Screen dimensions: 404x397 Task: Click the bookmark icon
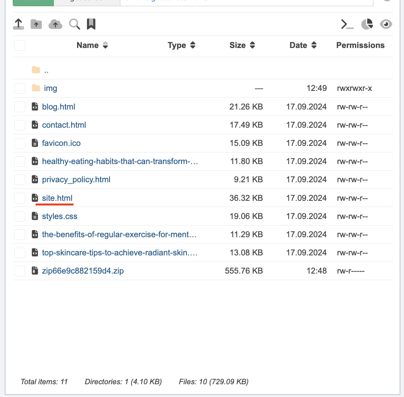click(91, 24)
